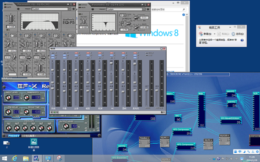Viewport: 260px width, 162px height.
Task: Click the round button left of PRESET in EQ P5
Action: 18,9
